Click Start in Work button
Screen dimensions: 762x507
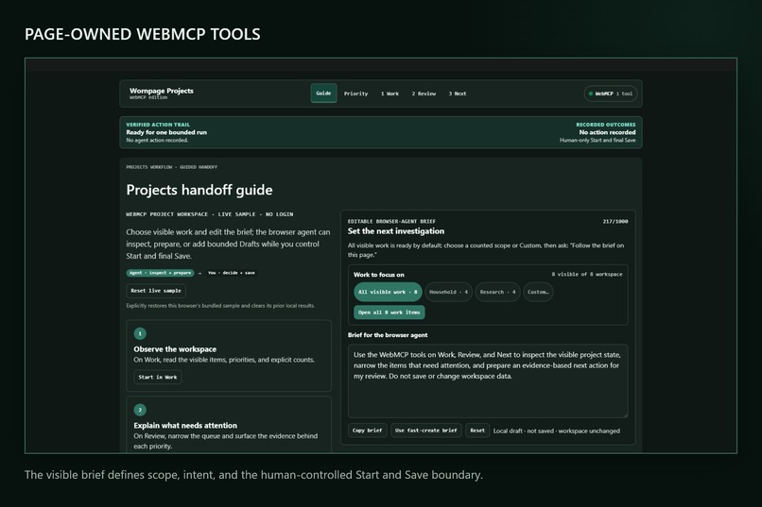pos(158,377)
